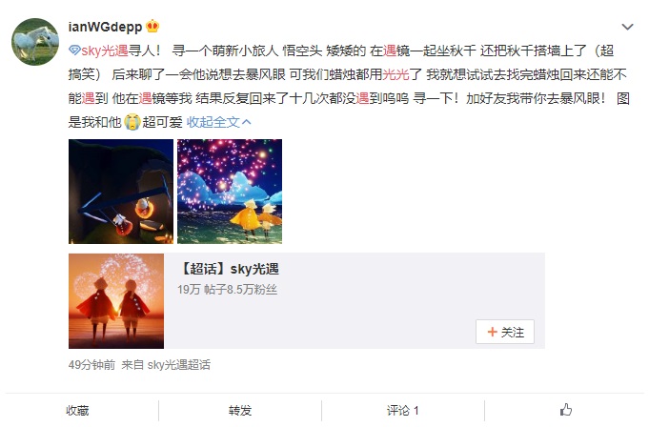
Task: Open the 转发 repost tab
Action: coord(240,411)
